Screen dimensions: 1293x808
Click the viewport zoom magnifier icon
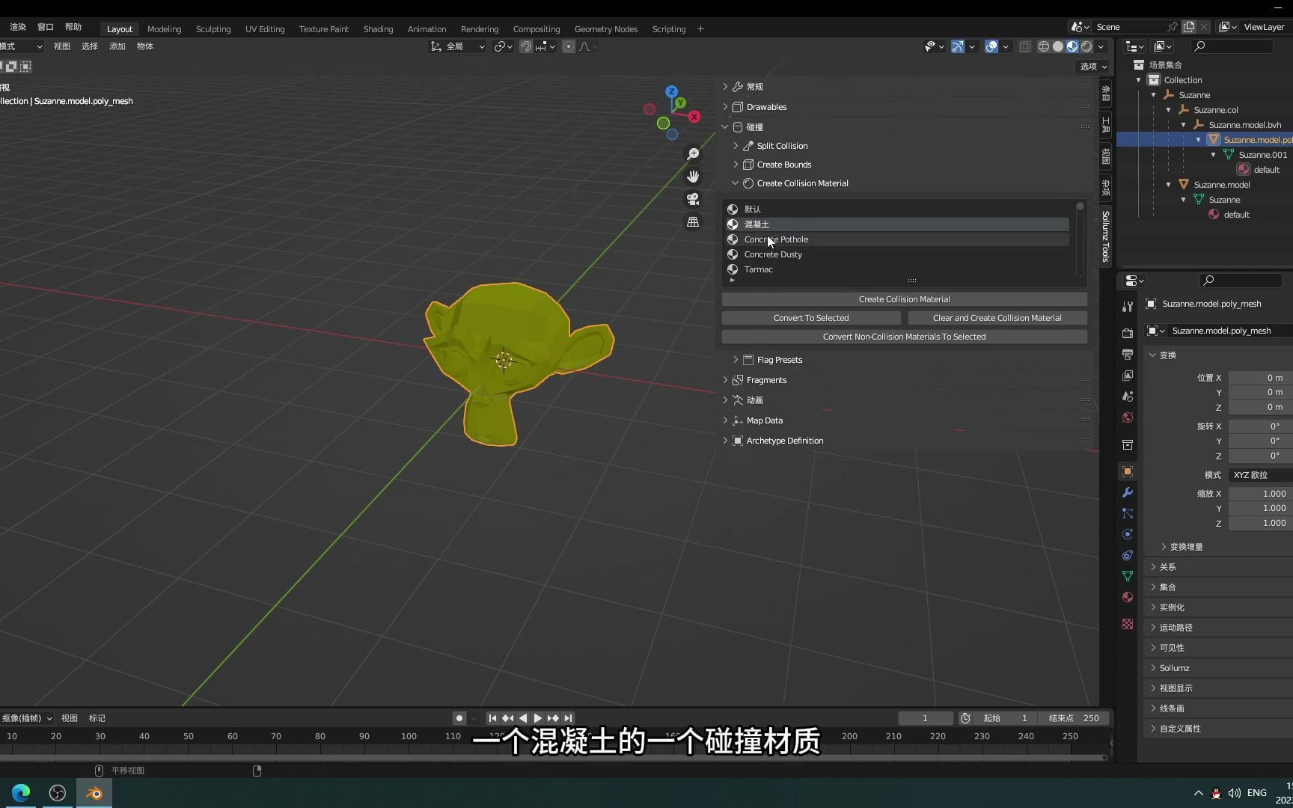tap(693, 154)
